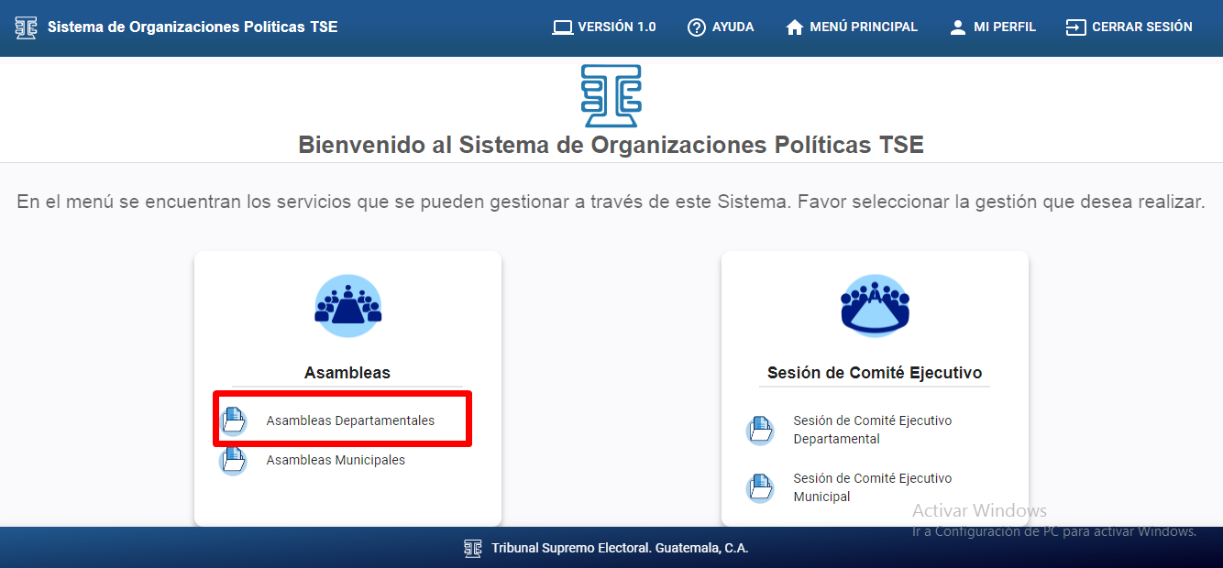1223x568 pixels.
Task: Click the folder icon beside Asambleas Departamentales
Action: (x=235, y=421)
